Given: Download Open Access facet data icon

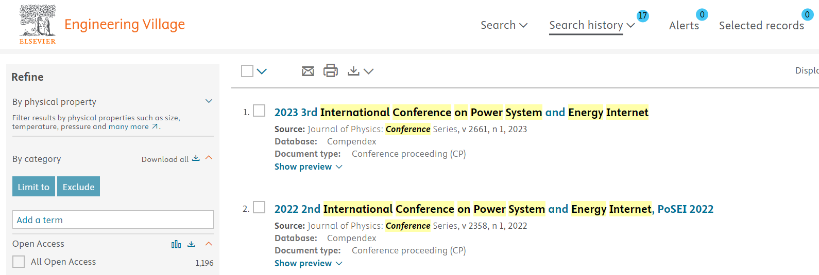Looking at the screenshot, I should 192,244.
